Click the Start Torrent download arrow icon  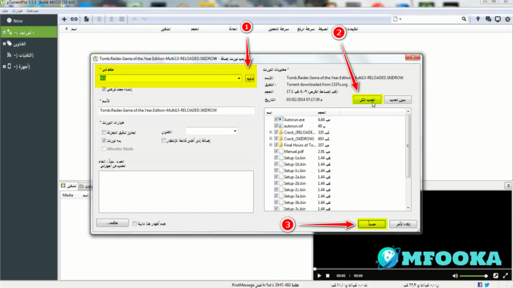tap(112, 19)
